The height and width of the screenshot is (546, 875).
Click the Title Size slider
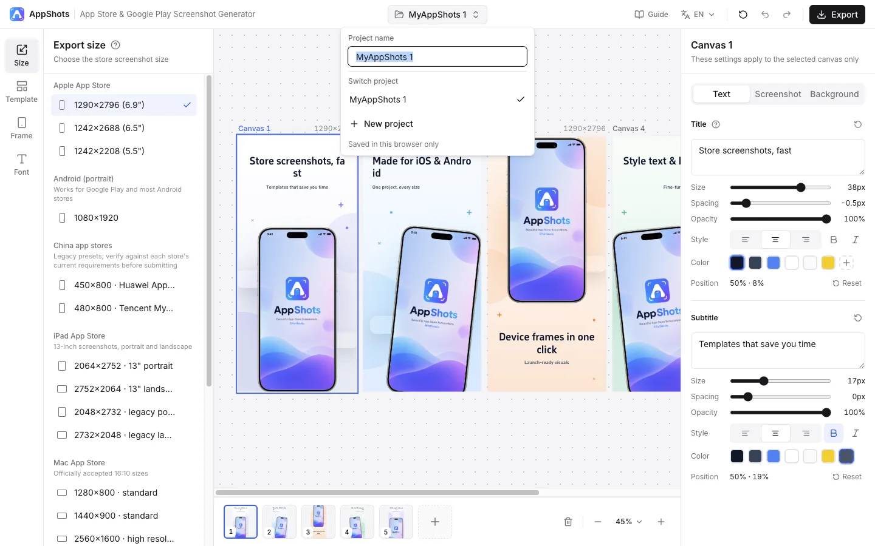coord(780,187)
